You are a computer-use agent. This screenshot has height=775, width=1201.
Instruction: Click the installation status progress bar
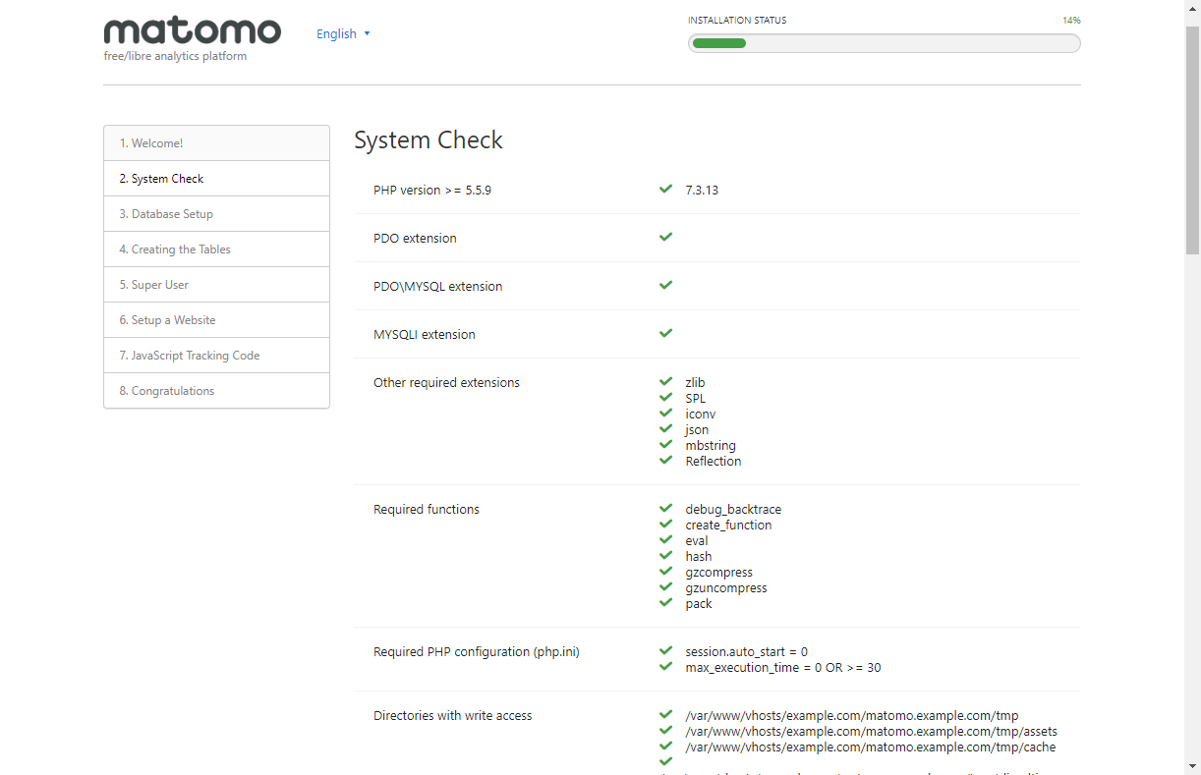(884, 43)
